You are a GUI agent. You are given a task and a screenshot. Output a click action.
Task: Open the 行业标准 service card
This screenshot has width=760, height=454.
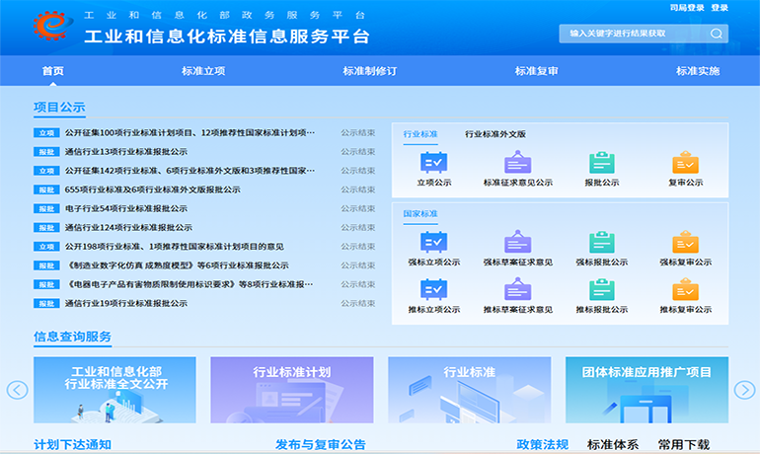[469, 390]
